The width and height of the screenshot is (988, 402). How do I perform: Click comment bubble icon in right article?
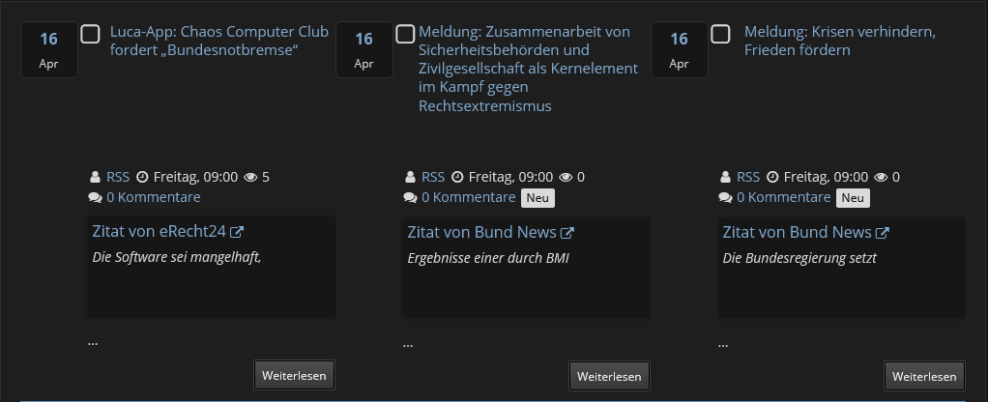(725, 197)
